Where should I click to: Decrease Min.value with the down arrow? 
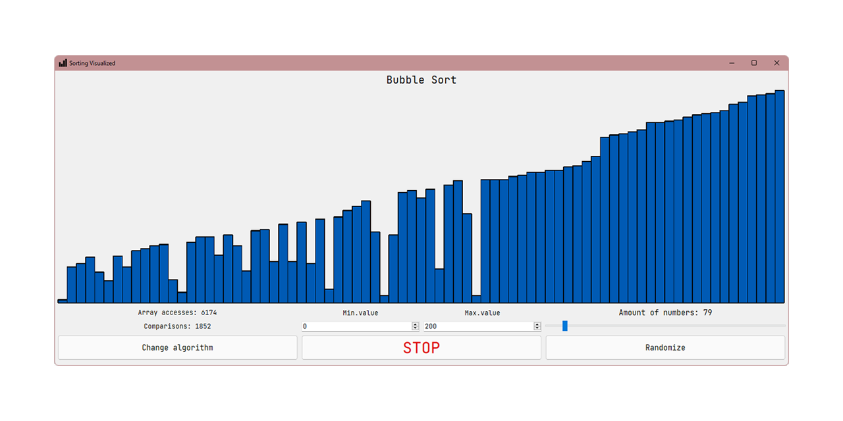416,328
